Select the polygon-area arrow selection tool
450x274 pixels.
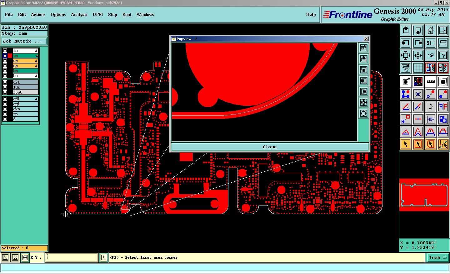(431, 144)
